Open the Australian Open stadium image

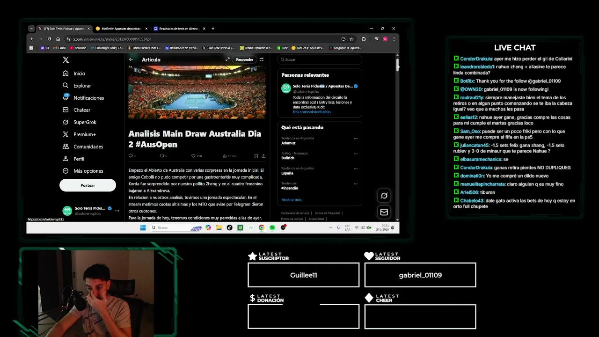(x=197, y=92)
